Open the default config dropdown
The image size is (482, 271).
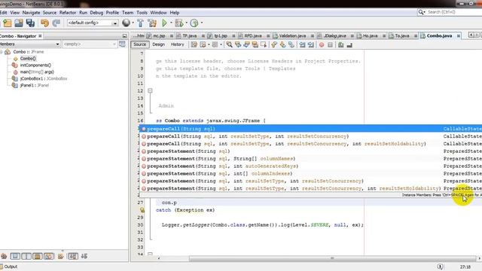point(93,23)
